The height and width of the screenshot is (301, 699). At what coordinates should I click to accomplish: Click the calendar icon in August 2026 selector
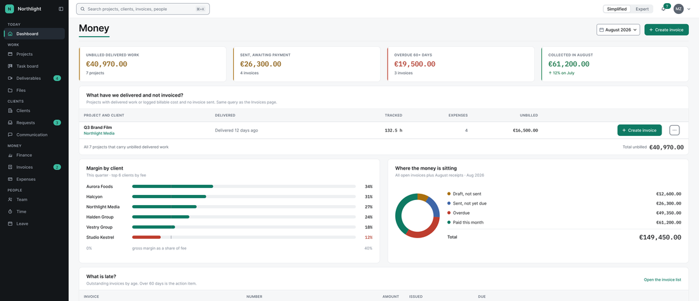601,30
